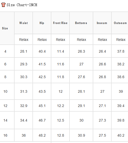Click the hip value 42.5 for size 8
128x143 pixels.
point(42,77)
